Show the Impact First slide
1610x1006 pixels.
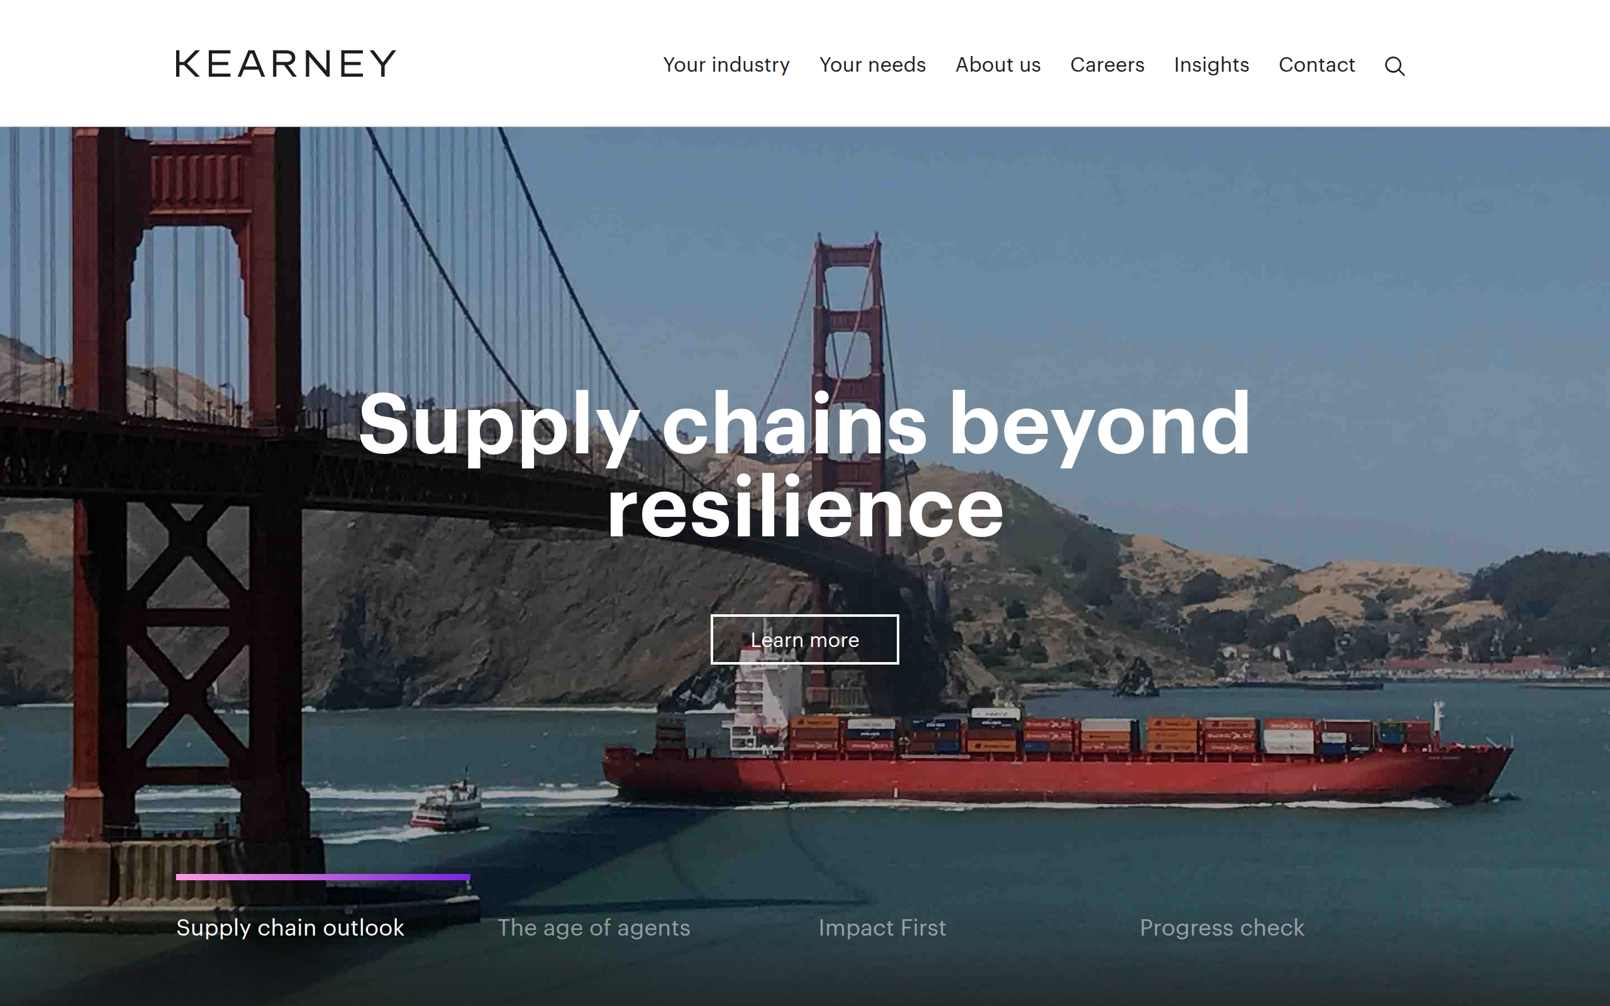[x=882, y=927]
